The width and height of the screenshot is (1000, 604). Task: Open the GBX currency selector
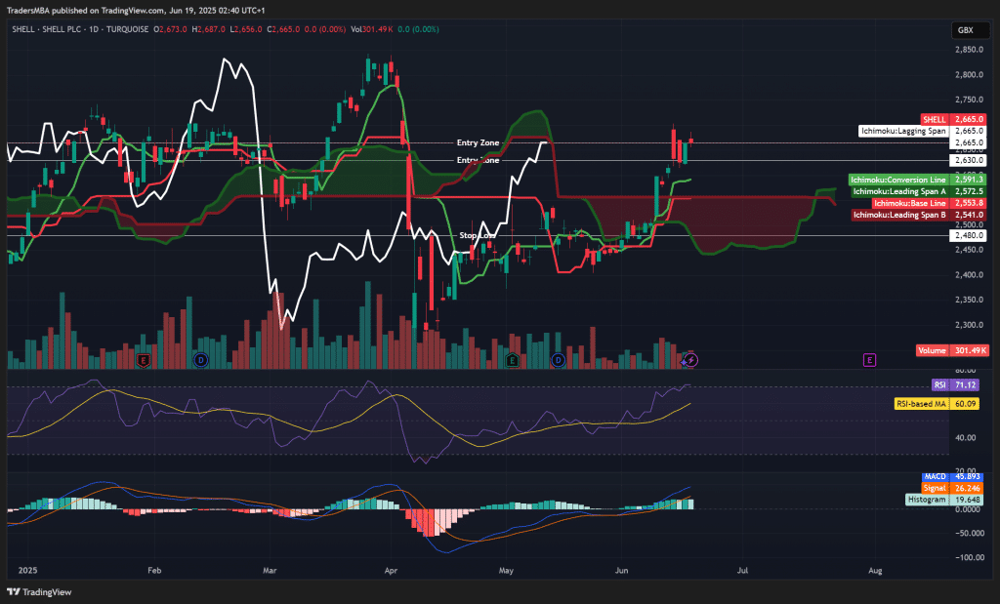pos(965,30)
